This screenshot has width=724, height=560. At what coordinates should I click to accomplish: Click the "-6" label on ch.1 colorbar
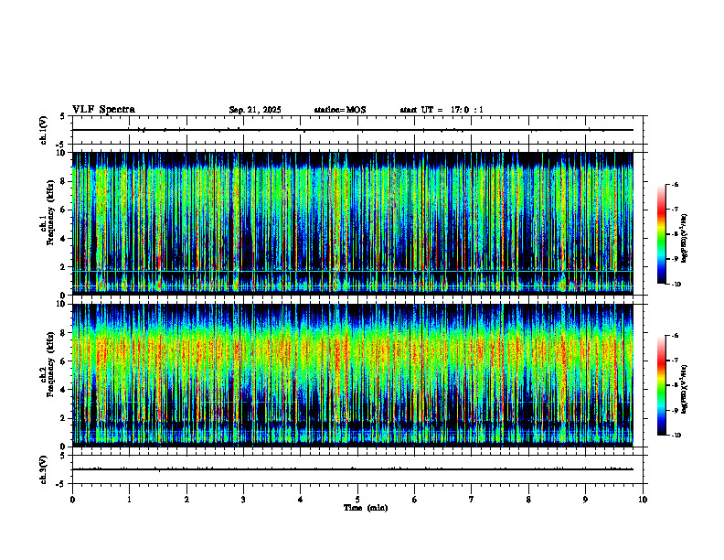click(x=675, y=184)
